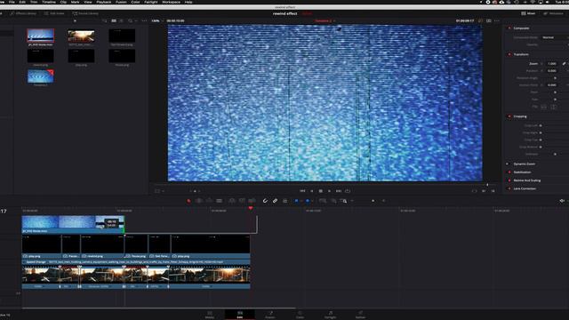
Task: Click the Rotation Angle slider handle
Action: [x=555, y=78]
